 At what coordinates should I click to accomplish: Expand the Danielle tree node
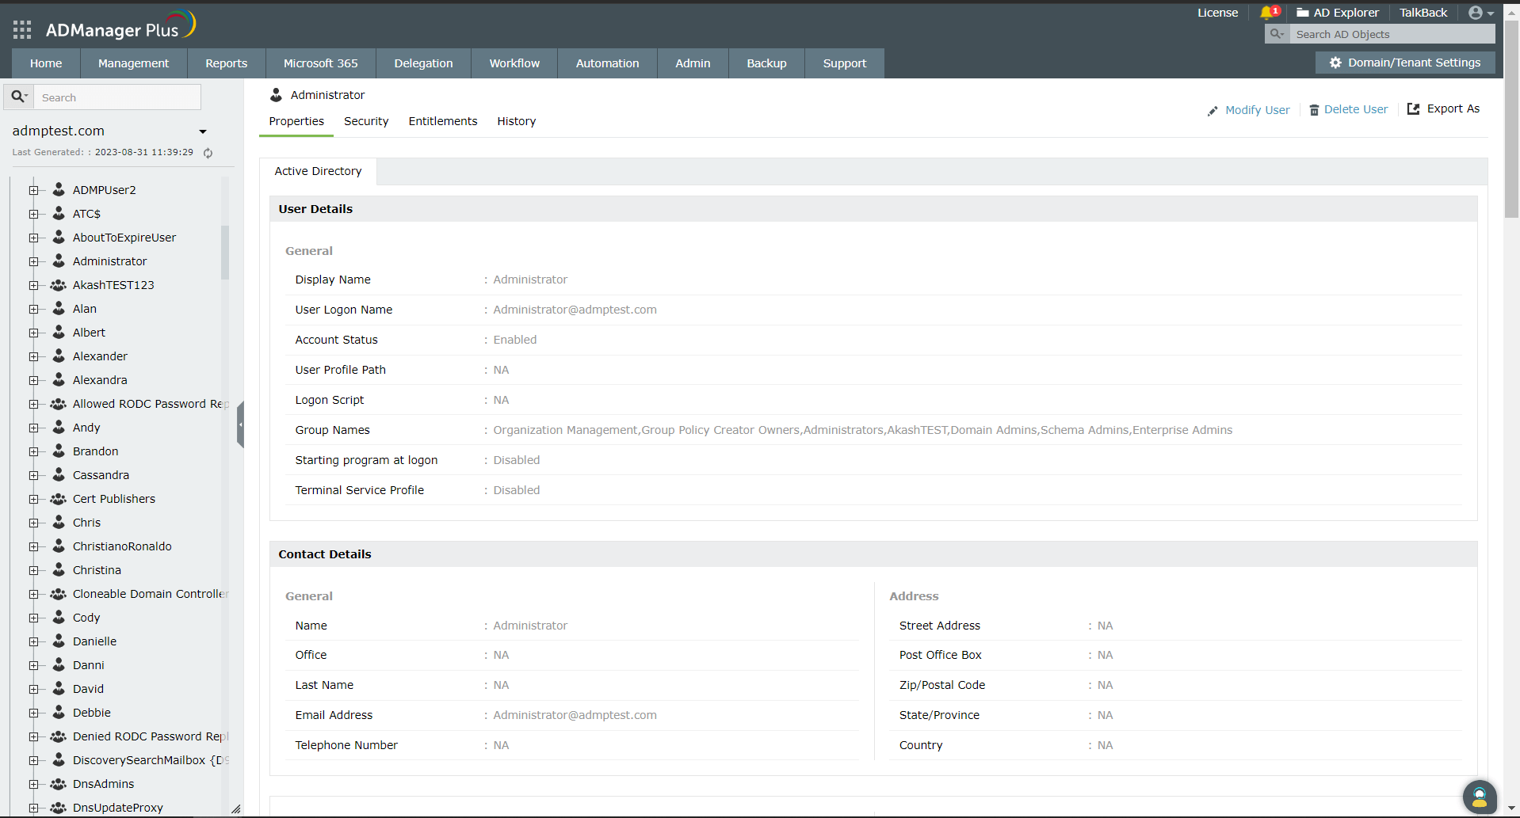coord(33,641)
